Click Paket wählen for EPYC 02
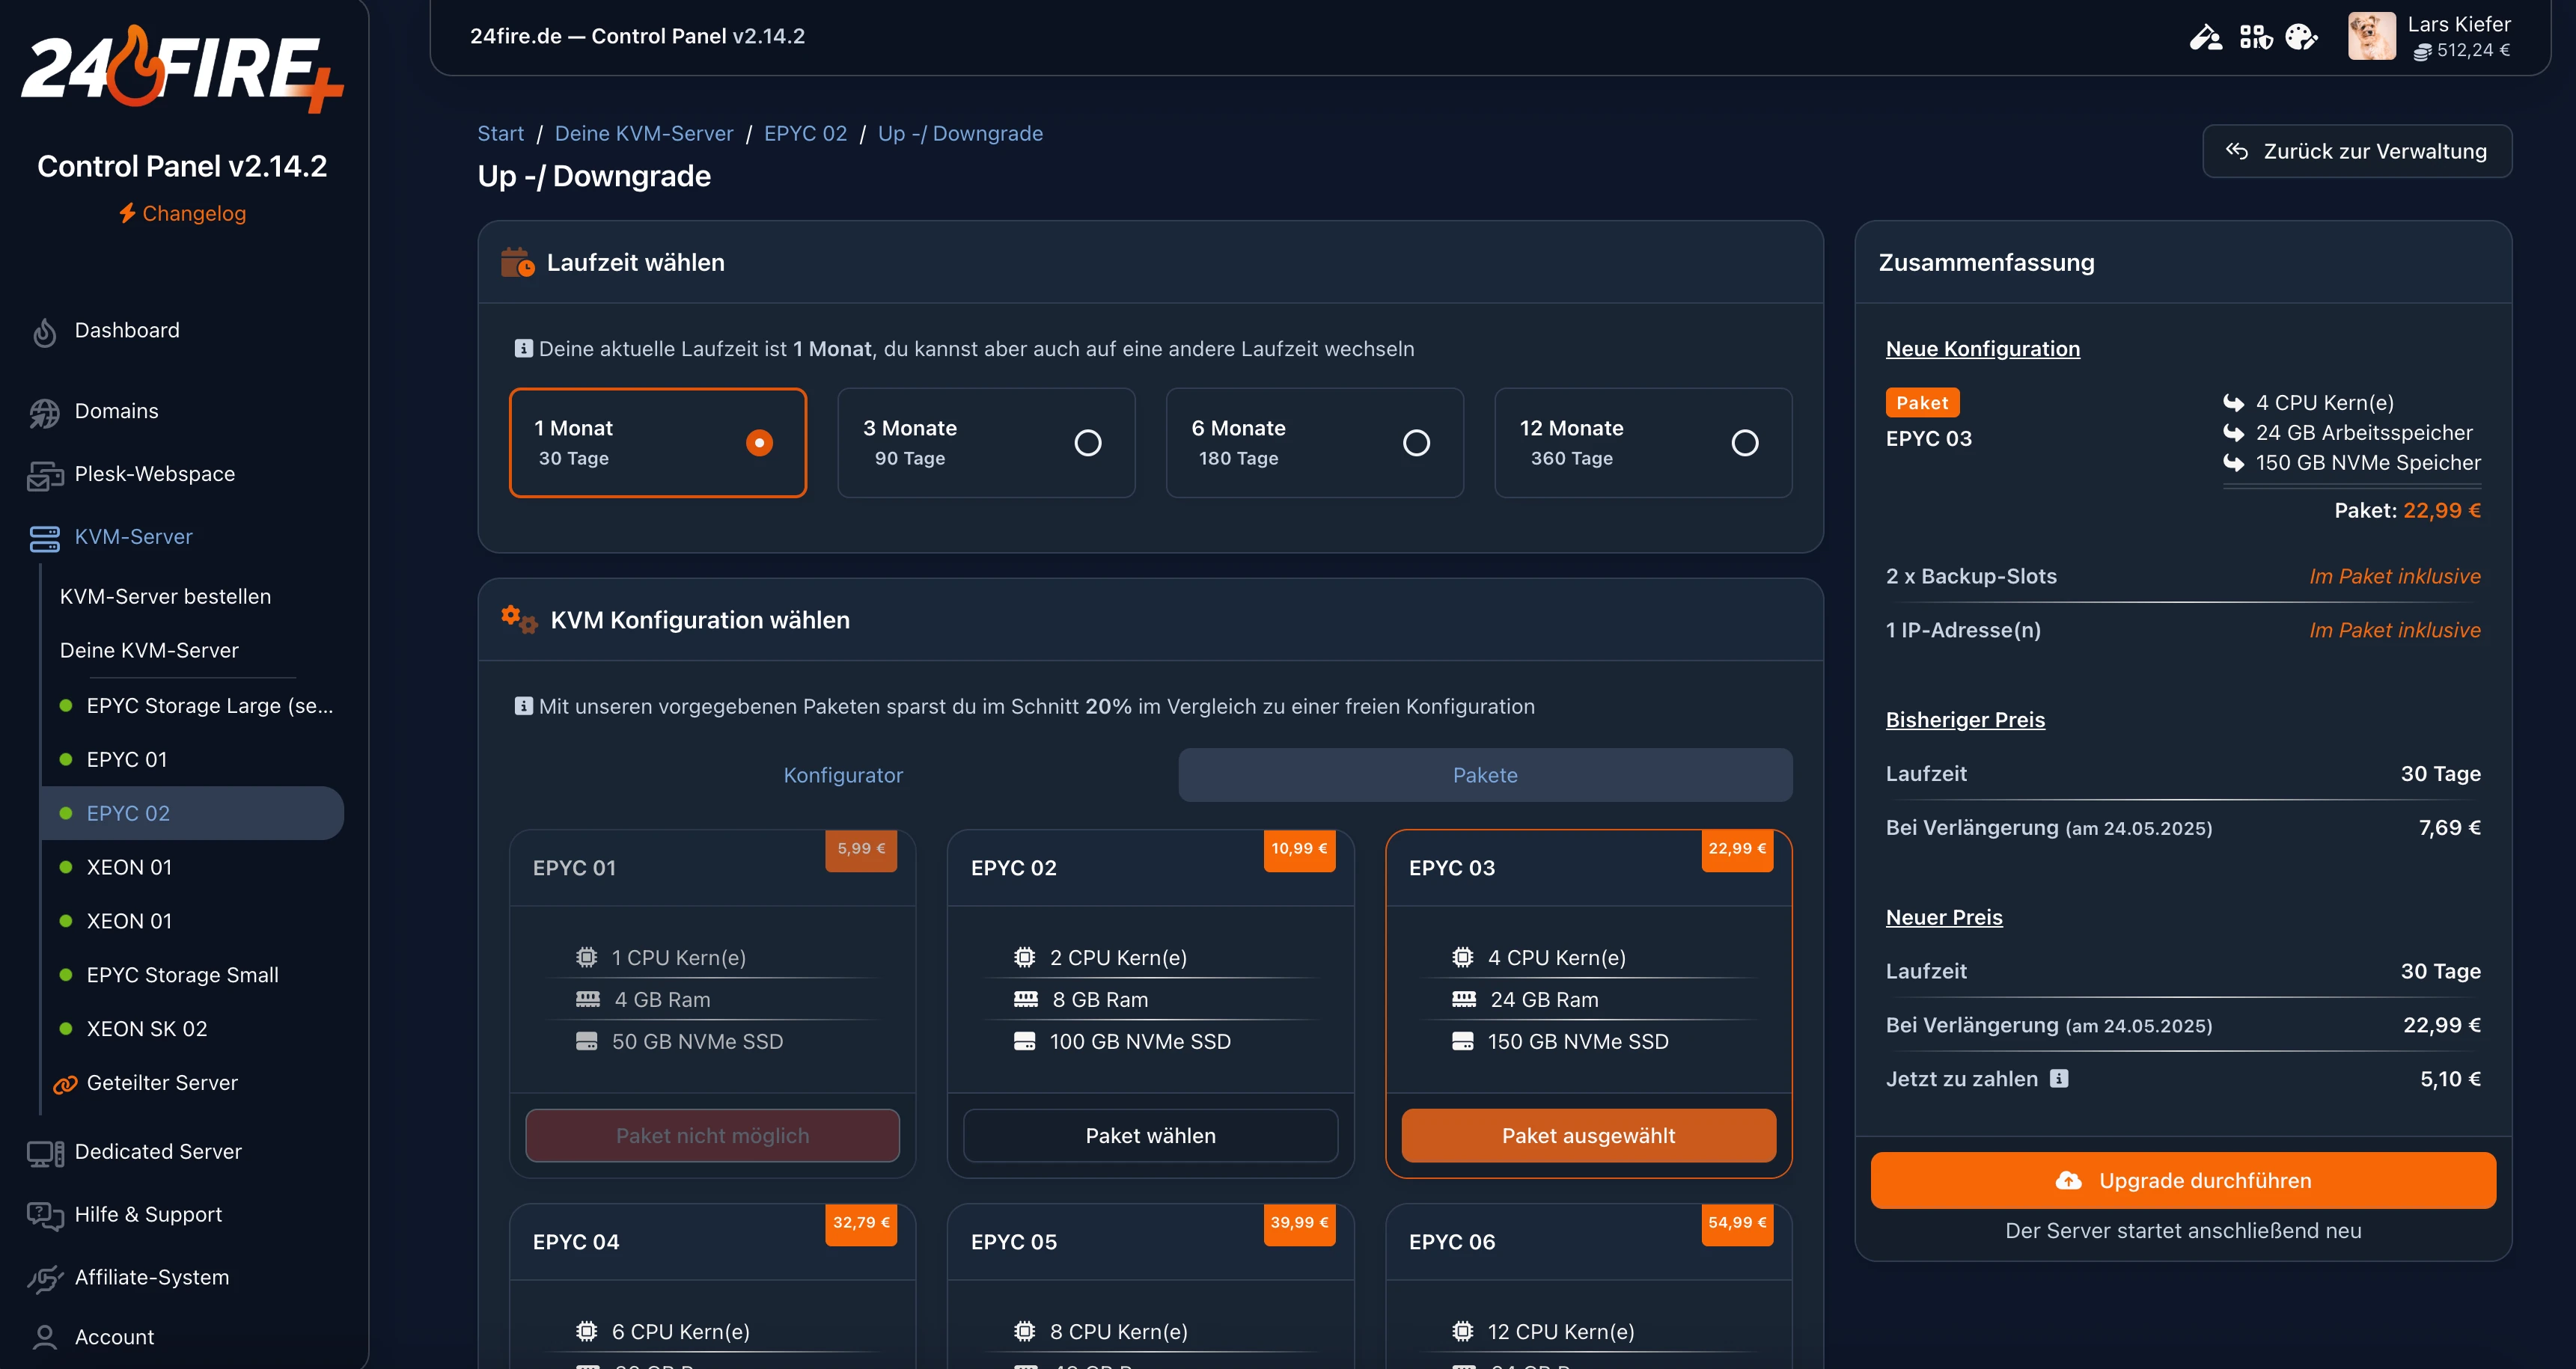Image resolution: width=2576 pixels, height=1369 pixels. (x=1150, y=1135)
